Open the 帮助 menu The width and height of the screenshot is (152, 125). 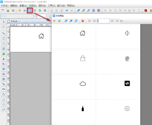tap(71, 6)
